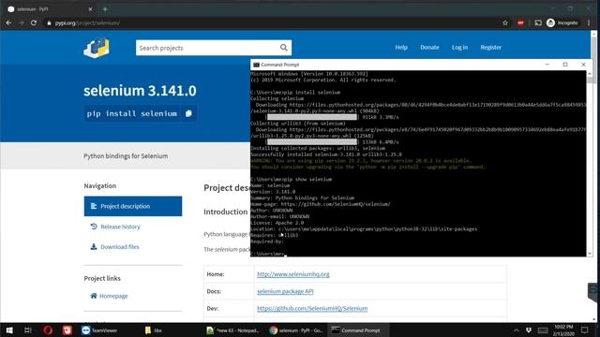Launch Opera from the taskbar
Viewport: 600px width, 337px height.
(x=48, y=330)
